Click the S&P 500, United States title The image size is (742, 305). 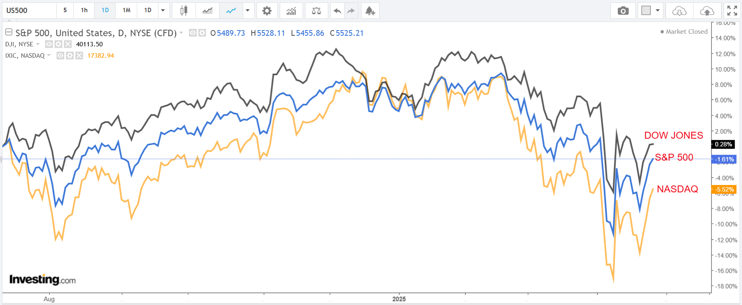pyautogui.click(x=96, y=33)
